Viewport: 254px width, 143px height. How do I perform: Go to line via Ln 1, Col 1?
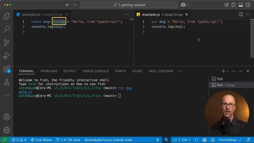point(181,140)
